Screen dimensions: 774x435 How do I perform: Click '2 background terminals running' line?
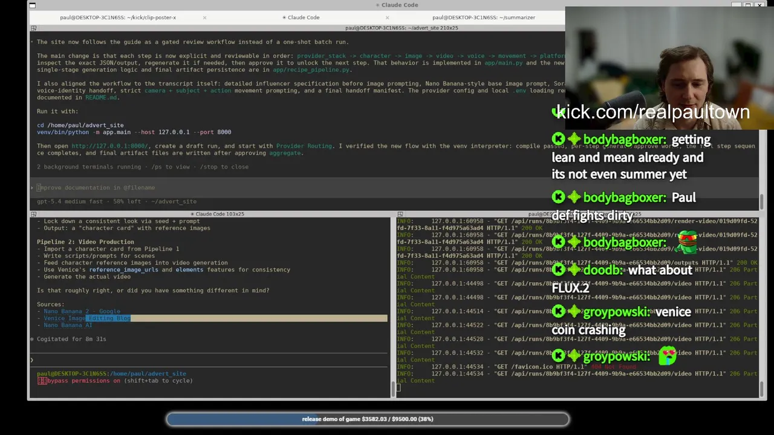143,167
